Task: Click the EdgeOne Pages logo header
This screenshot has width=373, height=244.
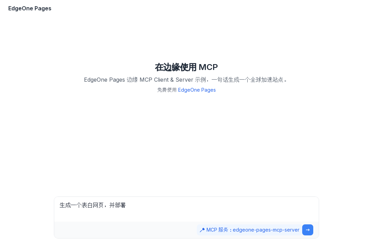Action: [x=30, y=9]
